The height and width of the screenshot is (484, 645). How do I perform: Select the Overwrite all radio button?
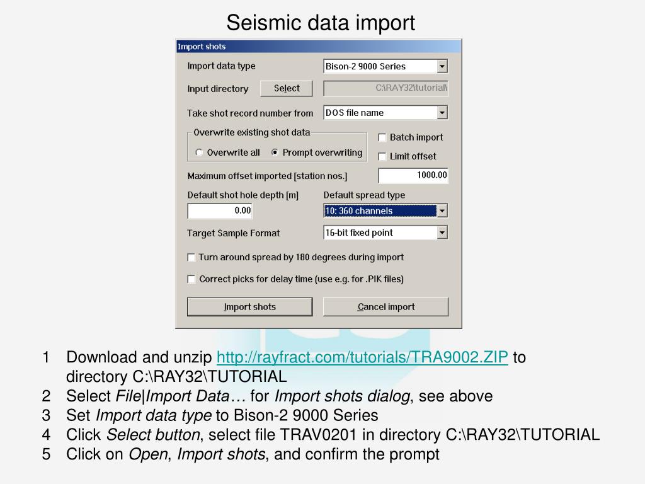199,153
